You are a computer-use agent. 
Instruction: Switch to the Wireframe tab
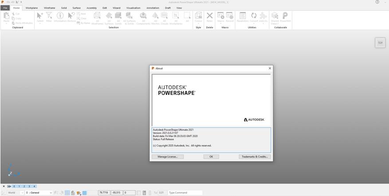click(x=50, y=8)
